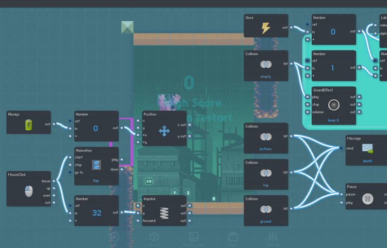Viewport: 387px width, 248px height.
Task: Click the volume input port of SoundEffect
Action: point(308,112)
